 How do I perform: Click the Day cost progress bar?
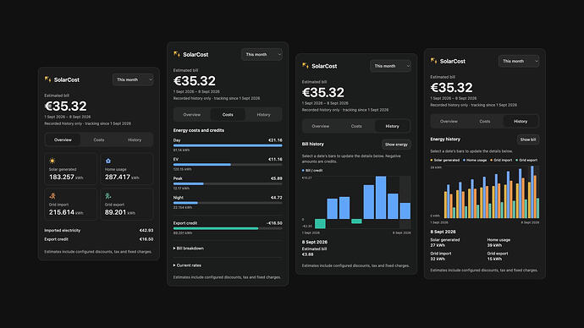pyautogui.click(x=228, y=145)
